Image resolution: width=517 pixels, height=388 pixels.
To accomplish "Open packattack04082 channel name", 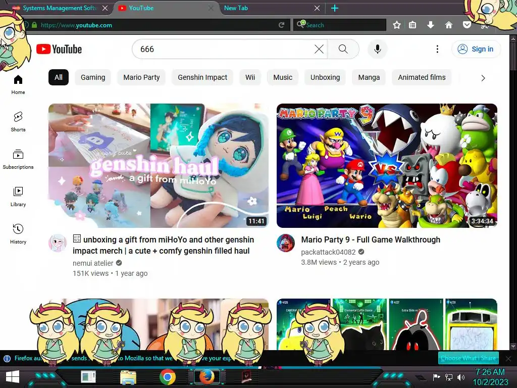I will click(x=328, y=252).
